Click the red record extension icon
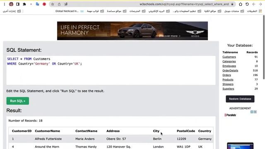Viewport: 265px width, 149px height. 44,4
